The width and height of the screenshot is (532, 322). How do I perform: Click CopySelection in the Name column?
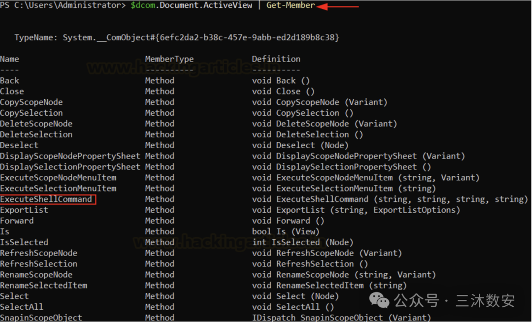click(x=31, y=113)
